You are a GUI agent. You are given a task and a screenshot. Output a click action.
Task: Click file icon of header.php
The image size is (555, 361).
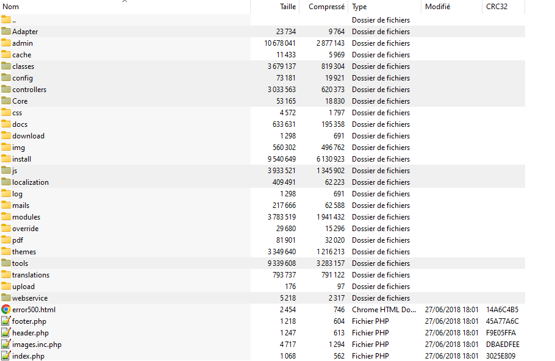coord(6,333)
